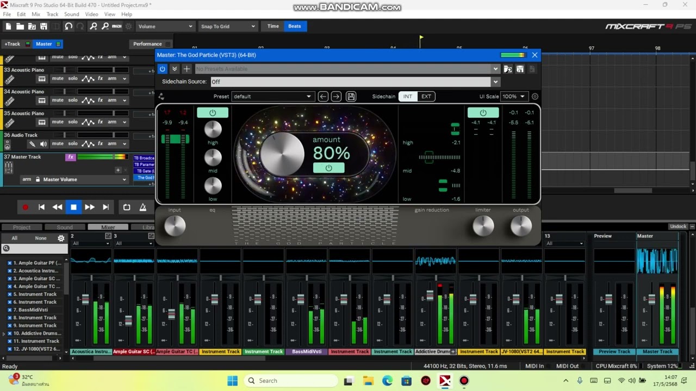Click the undo arrow in the toolbar
696x391 pixels.
69,26
